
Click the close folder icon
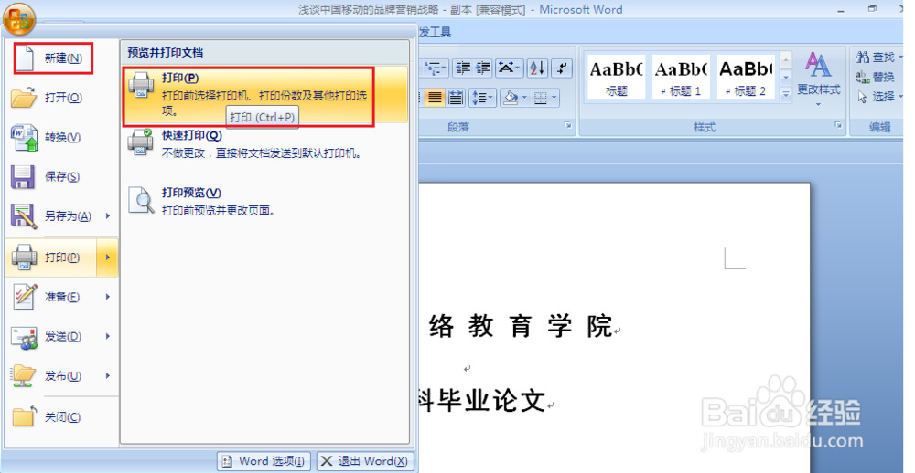pyautogui.click(x=24, y=416)
